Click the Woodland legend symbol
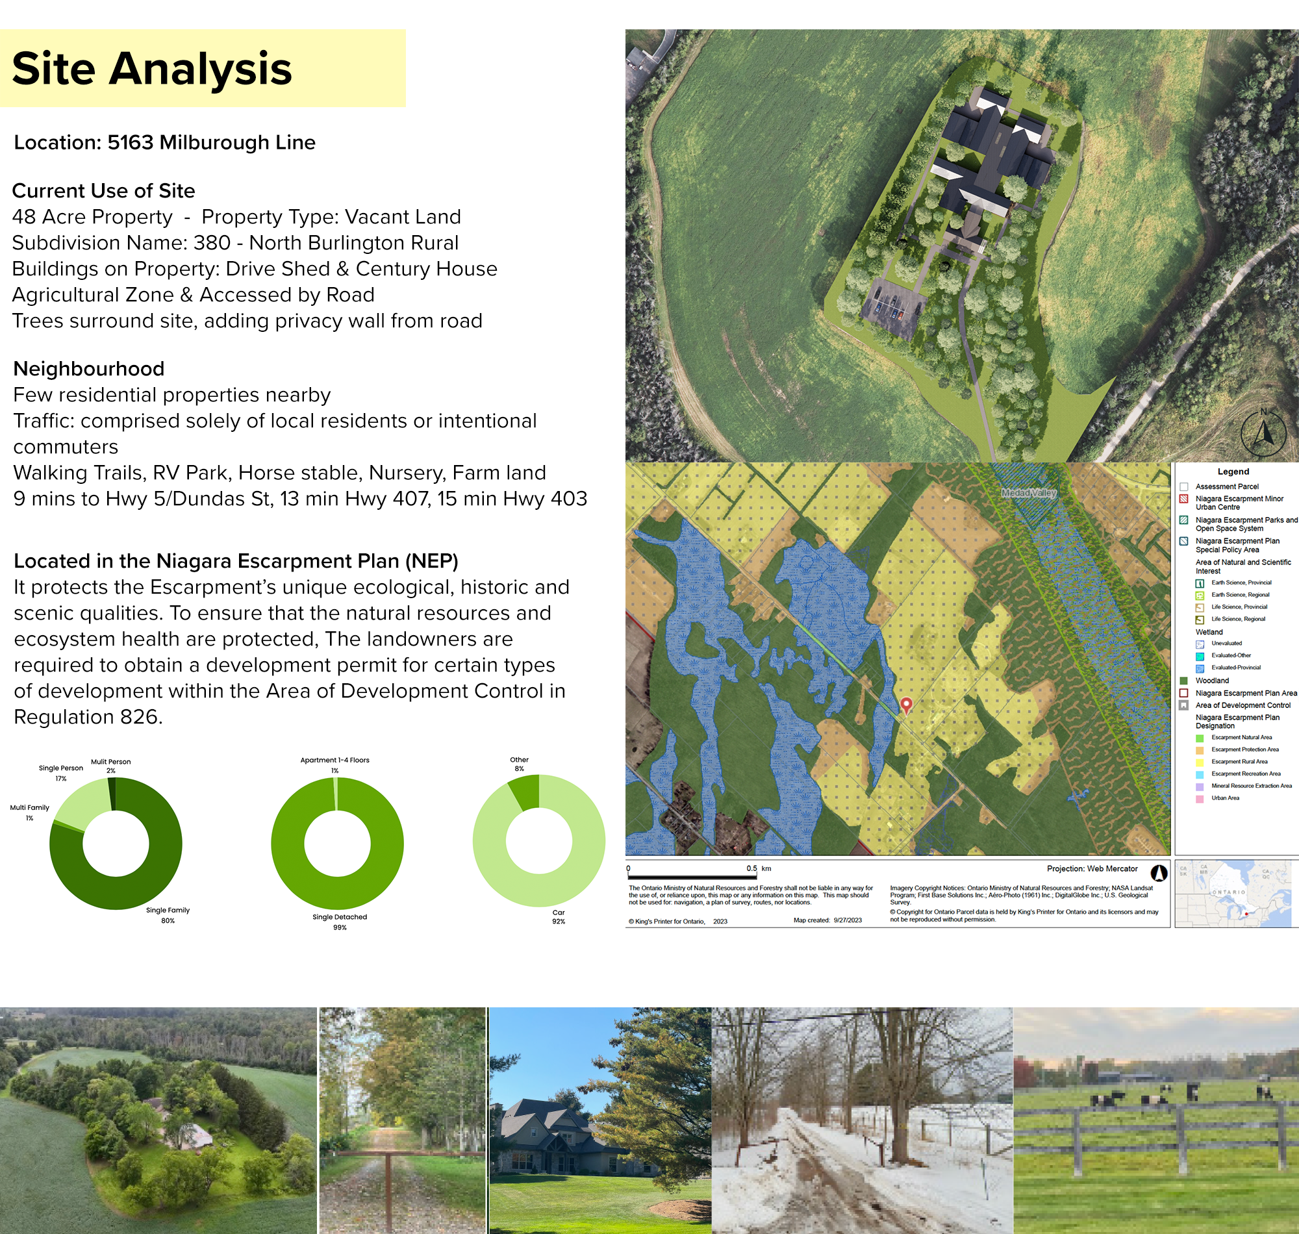The image size is (1299, 1234). [1183, 681]
